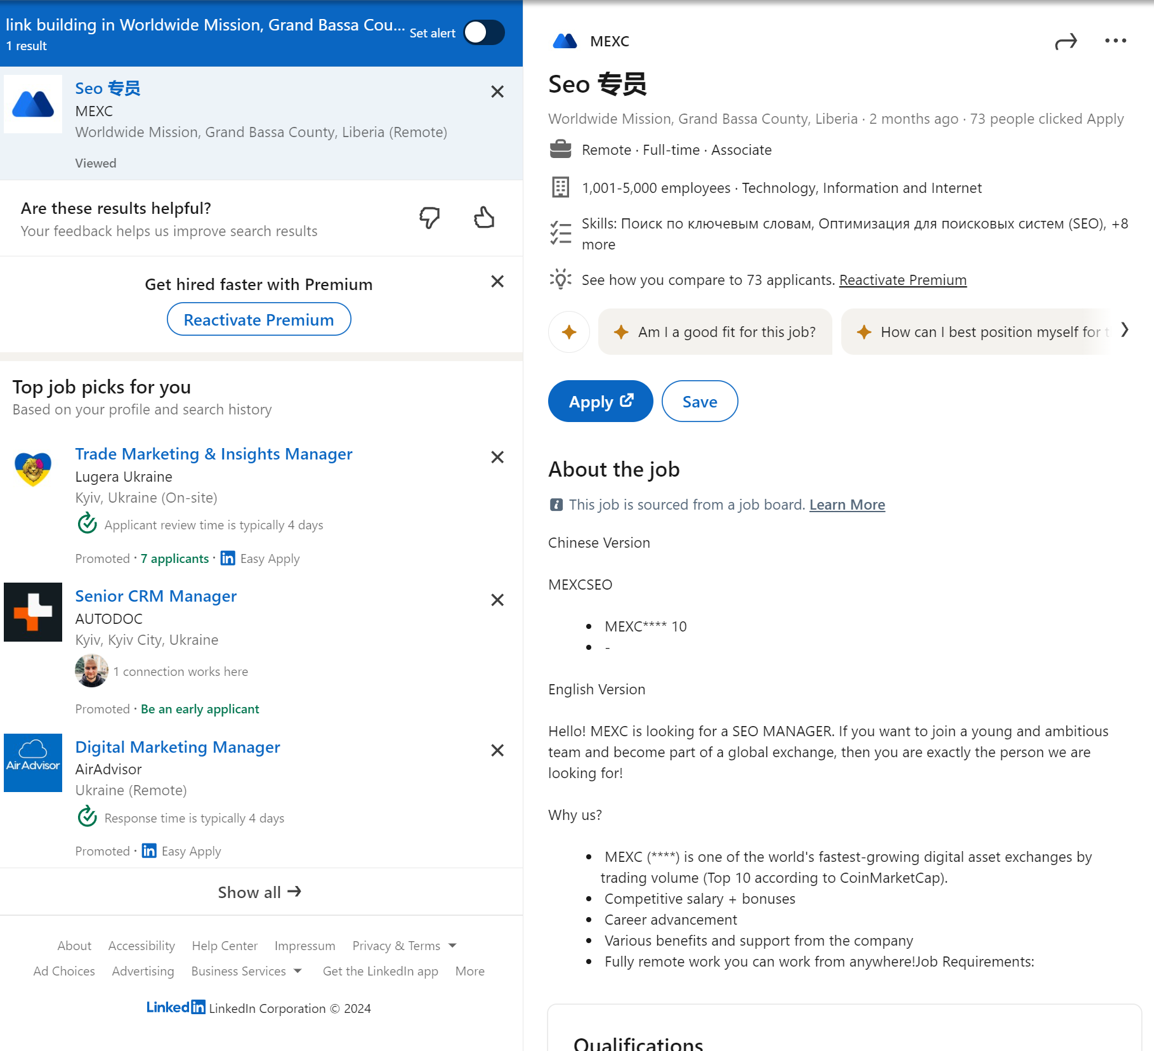Open the Reactivate Premium link near applicants
Image resolution: width=1154 pixels, height=1051 pixels.
click(903, 280)
